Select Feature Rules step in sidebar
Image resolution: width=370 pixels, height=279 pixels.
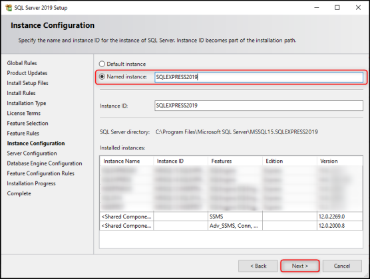[23, 133]
